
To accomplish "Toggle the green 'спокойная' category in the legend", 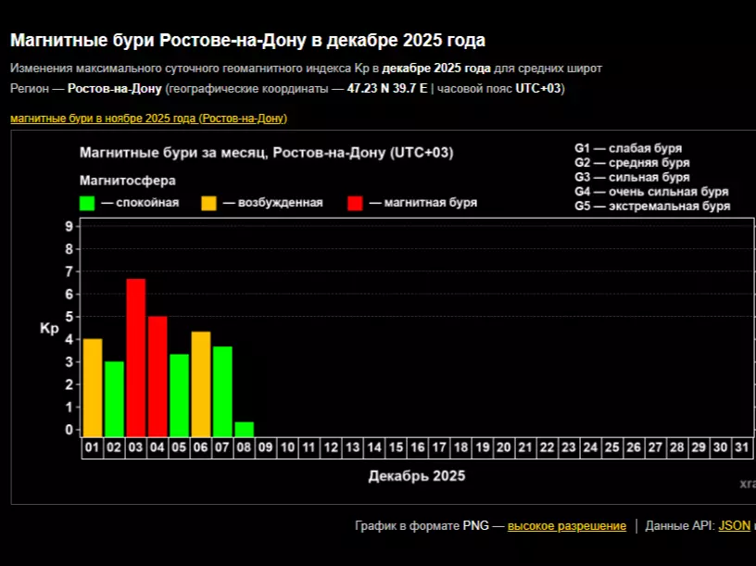I will (x=87, y=201).
